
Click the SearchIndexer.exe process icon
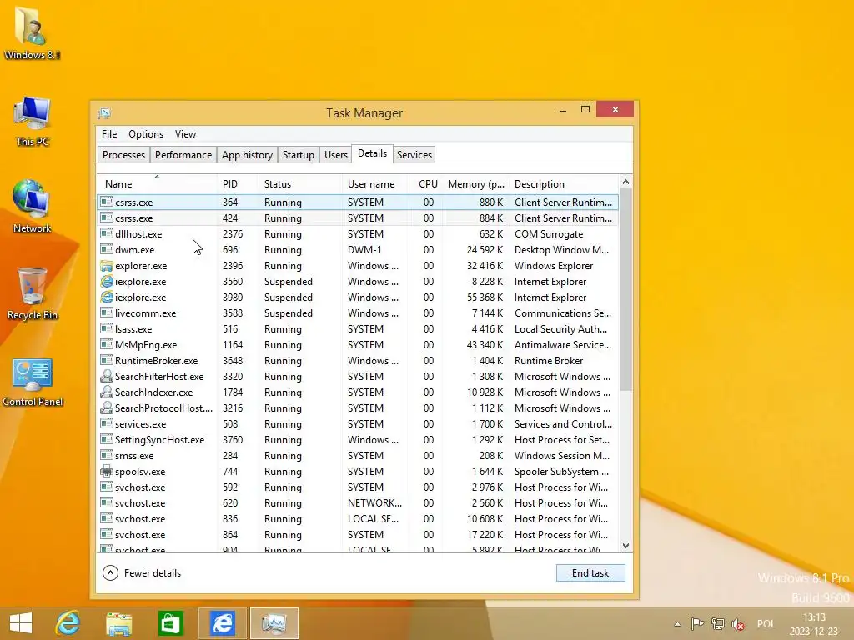[x=107, y=392]
